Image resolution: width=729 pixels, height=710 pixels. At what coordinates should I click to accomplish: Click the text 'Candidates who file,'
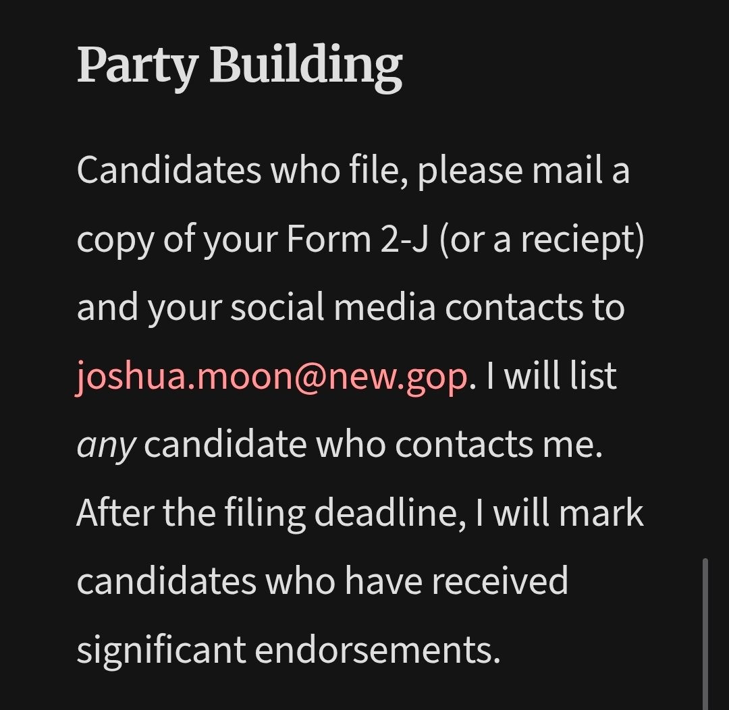pyautogui.click(x=243, y=171)
